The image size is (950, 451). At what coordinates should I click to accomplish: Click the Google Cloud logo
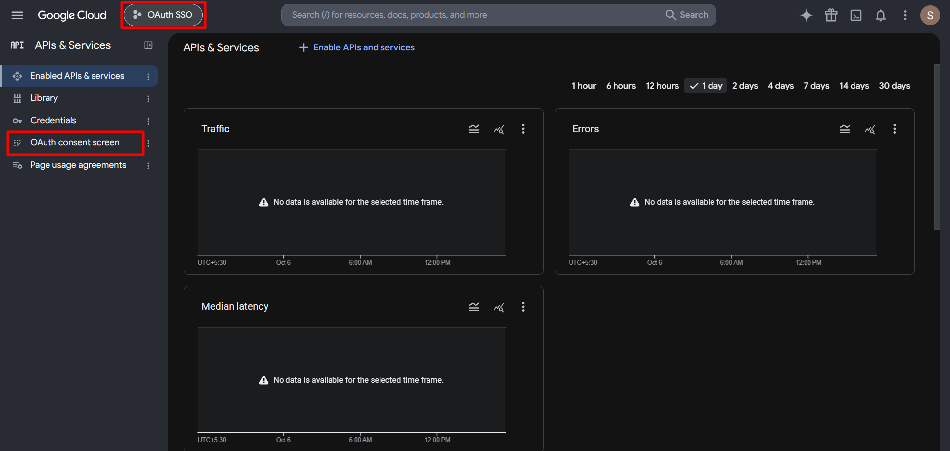pos(72,15)
